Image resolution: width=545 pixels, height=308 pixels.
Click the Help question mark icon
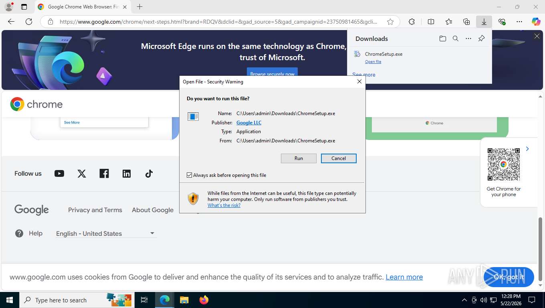[19, 233]
